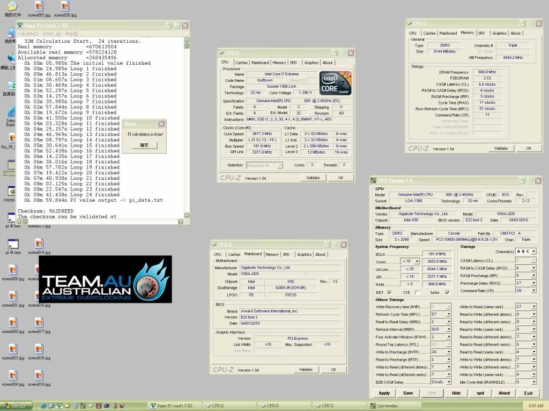The width and height of the screenshot is (549, 411).
Task: Click Apply in CPU-Tweaker
Action: [x=384, y=393]
